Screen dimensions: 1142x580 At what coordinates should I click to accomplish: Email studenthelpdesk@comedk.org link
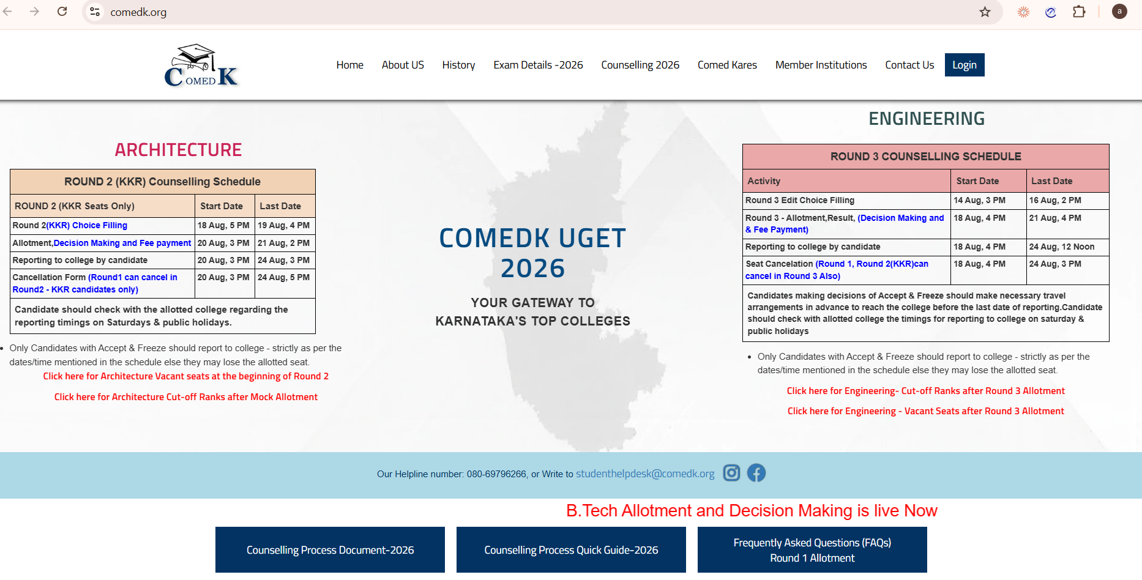tap(645, 474)
